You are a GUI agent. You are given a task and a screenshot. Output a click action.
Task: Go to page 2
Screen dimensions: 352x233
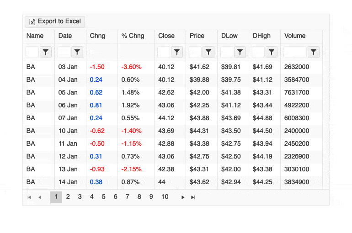coord(68,197)
